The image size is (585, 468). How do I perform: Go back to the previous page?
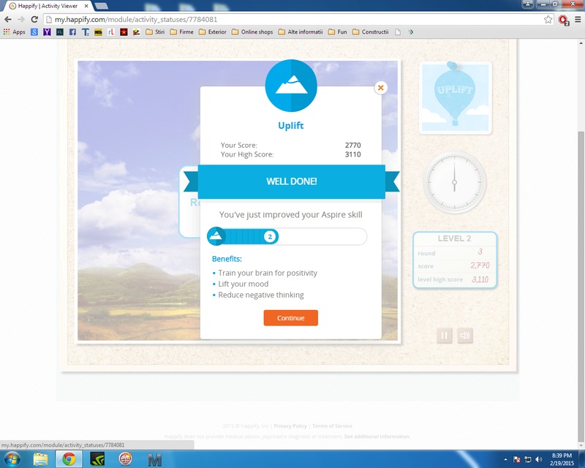click(x=8, y=20)
